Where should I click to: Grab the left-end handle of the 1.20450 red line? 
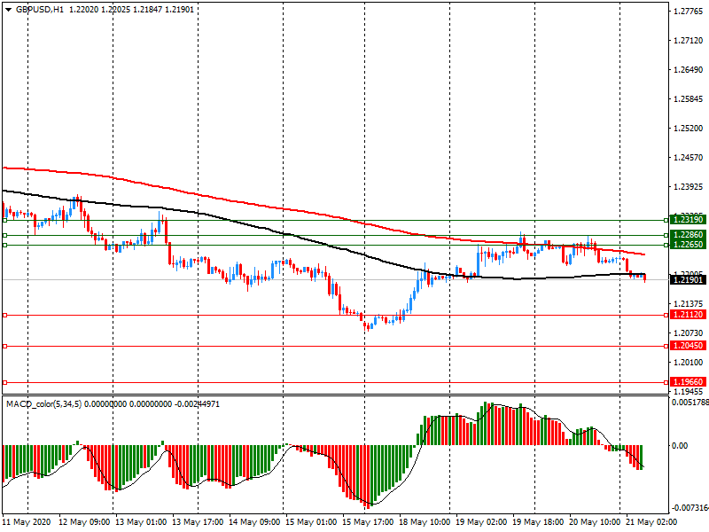[x=5, y=346]
